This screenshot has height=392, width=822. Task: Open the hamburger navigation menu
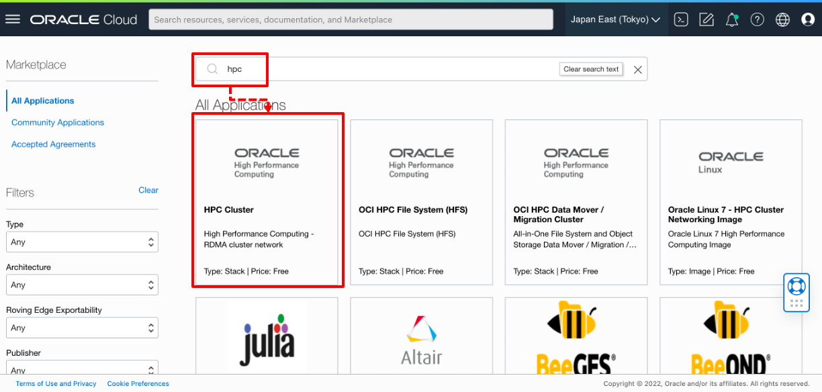(x=13, y=19)
